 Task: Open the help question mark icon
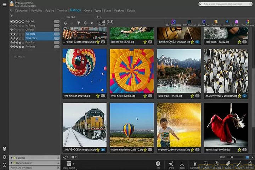click(5, 165)
